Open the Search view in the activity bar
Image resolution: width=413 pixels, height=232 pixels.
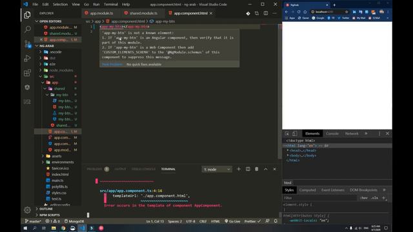(27, 29)
